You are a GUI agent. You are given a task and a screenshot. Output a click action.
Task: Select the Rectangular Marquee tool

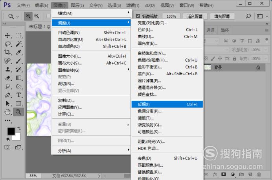coord(18,35)
